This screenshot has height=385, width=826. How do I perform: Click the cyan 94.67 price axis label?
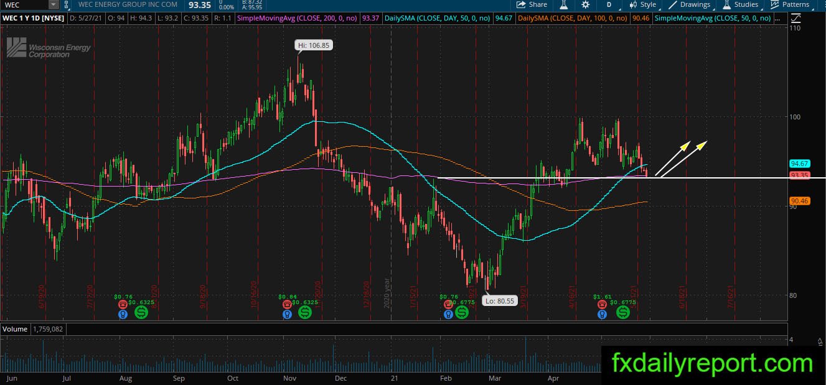tap(799, 164)
